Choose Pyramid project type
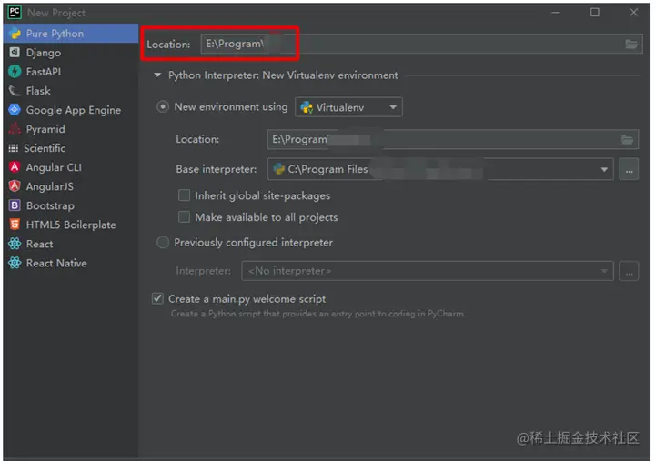Viewport: 655px width, 461px height. click(x=71, y=129)
